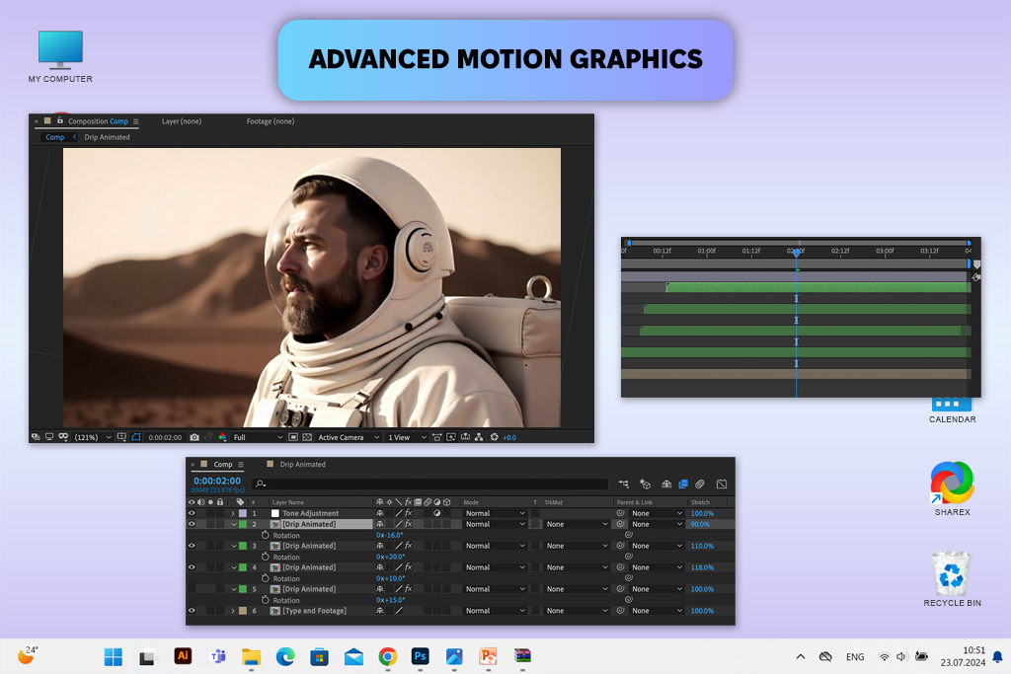
Task: Switch to the Layer (none) tab
Action: pos(182,121)
